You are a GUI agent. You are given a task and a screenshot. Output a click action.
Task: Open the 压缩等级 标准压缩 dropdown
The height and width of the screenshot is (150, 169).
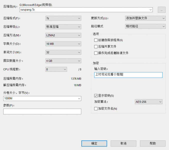[63, 27]
